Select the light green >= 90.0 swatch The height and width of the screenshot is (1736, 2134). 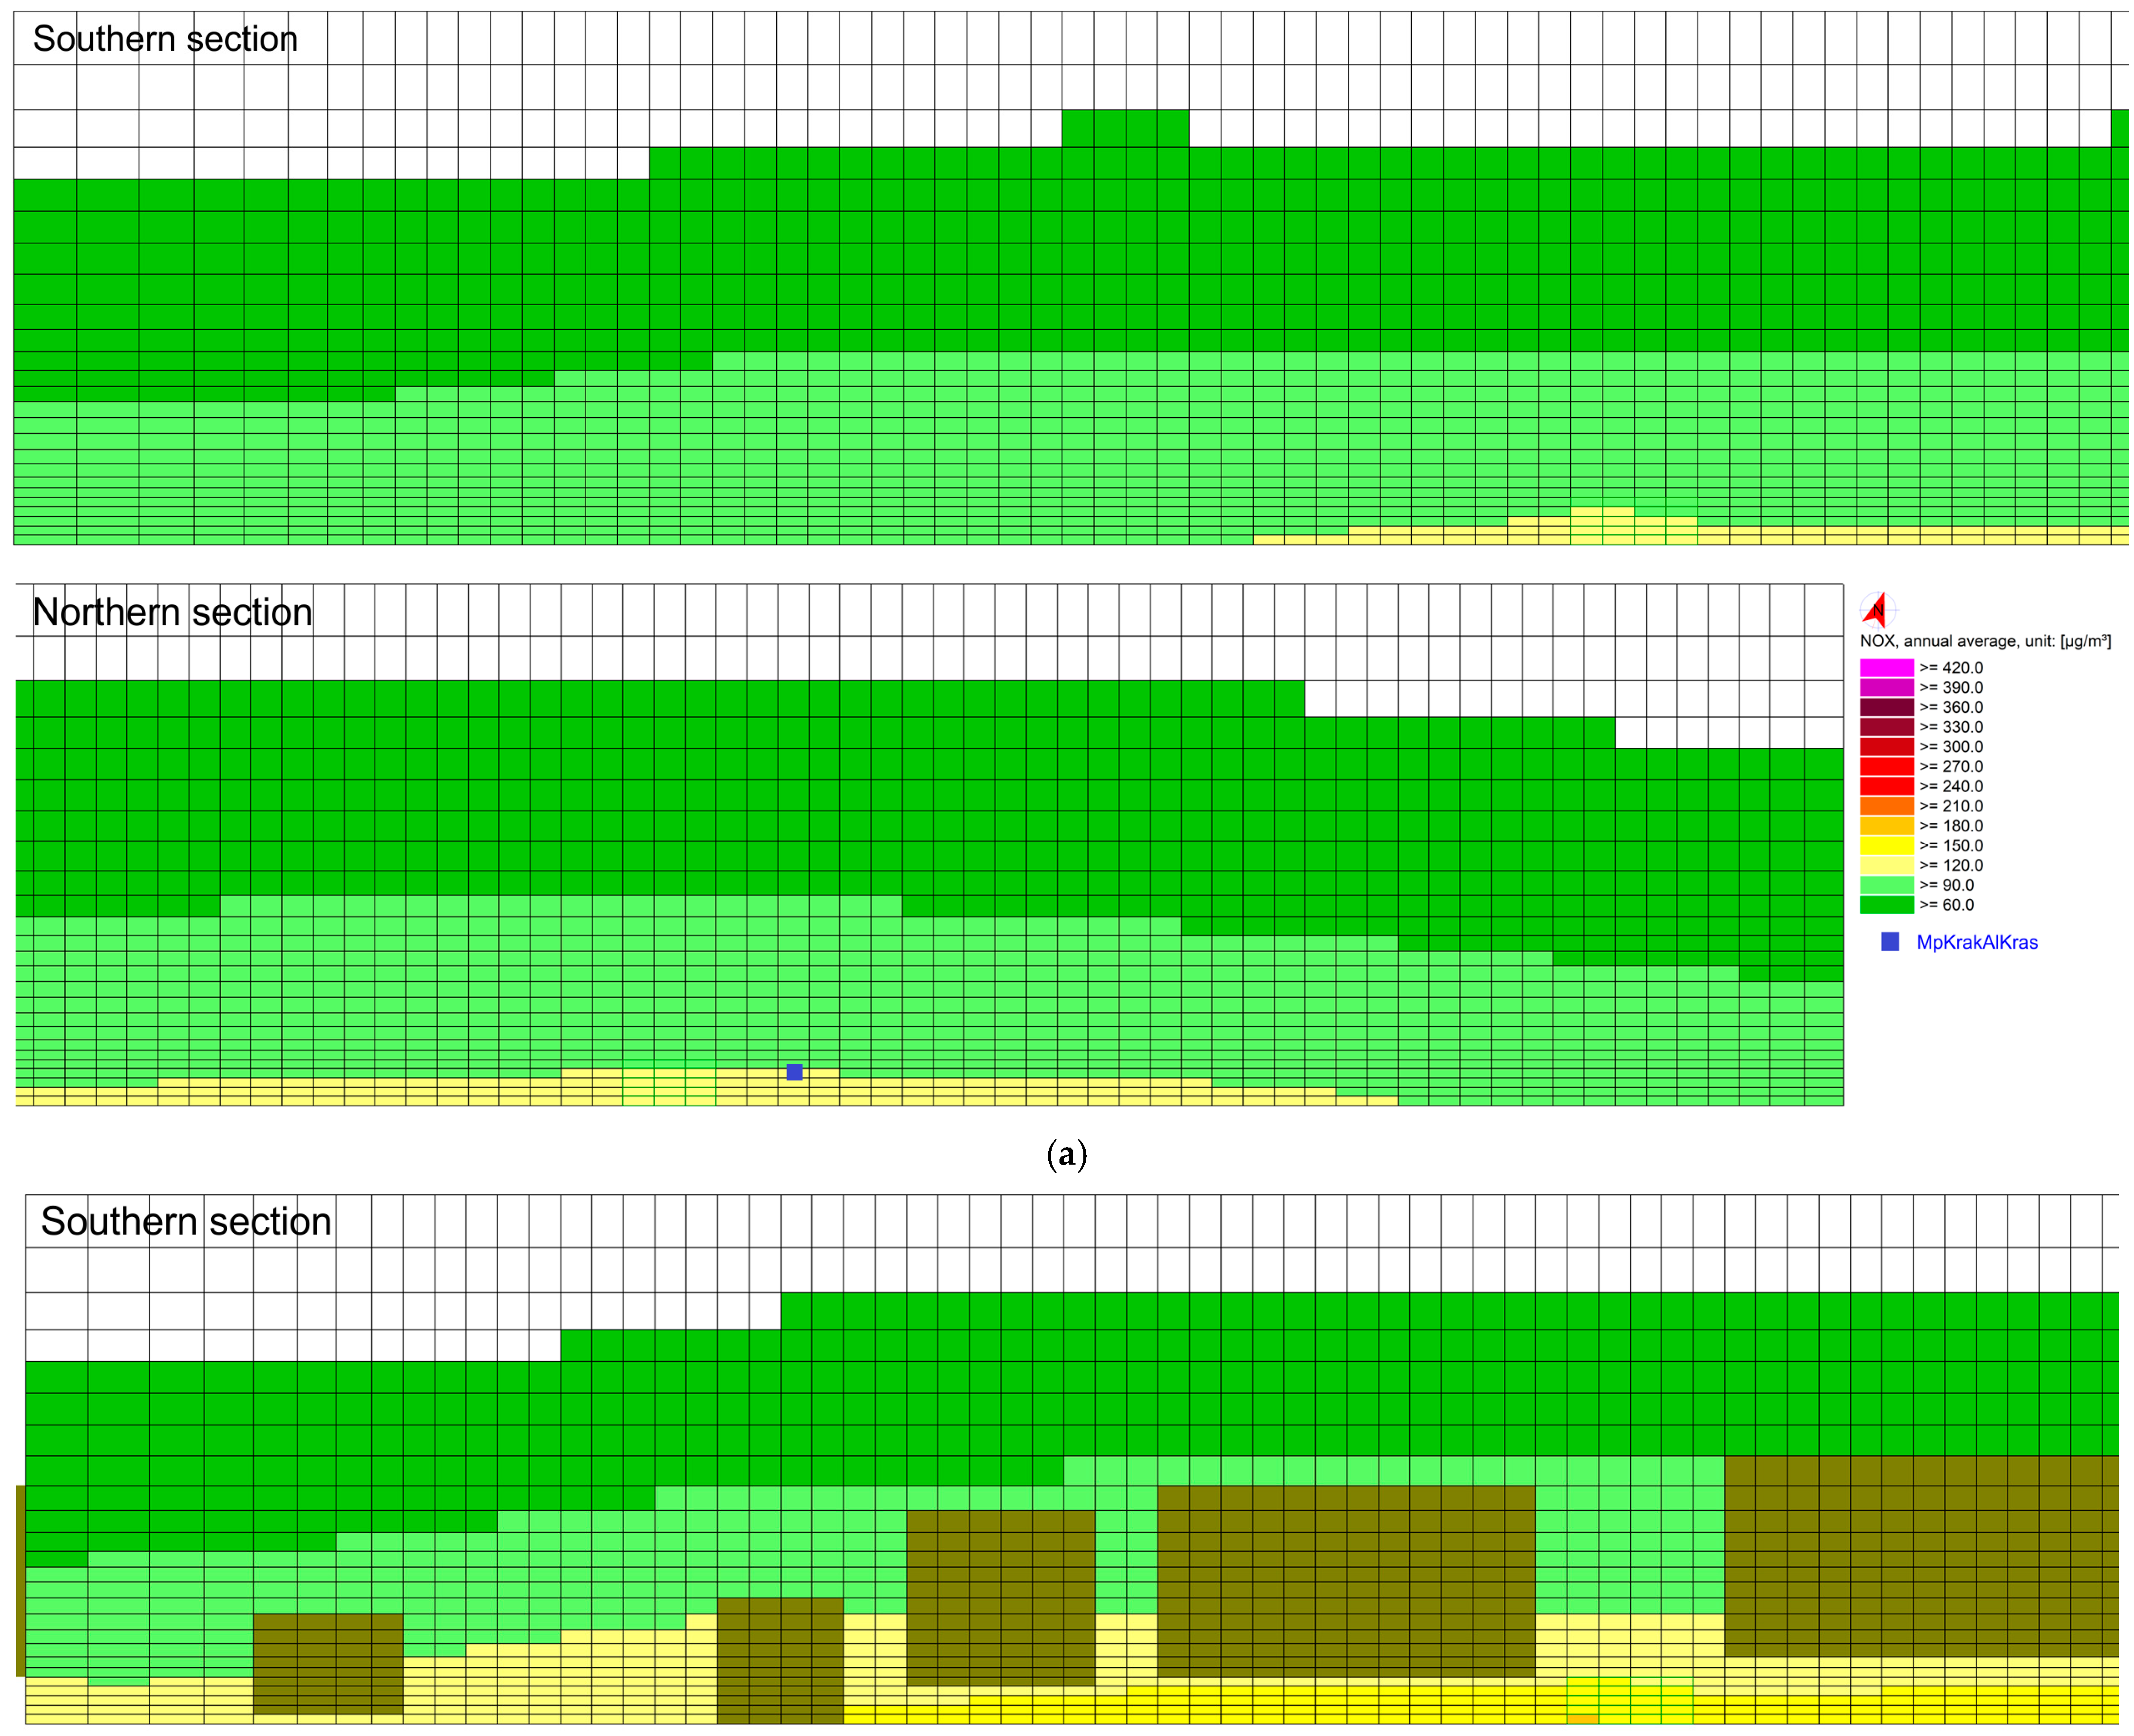[1886, 885]
